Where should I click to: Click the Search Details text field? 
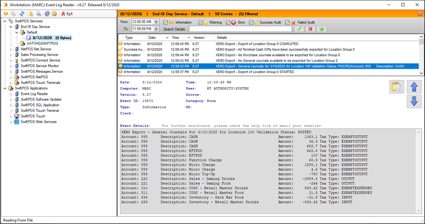240,29
